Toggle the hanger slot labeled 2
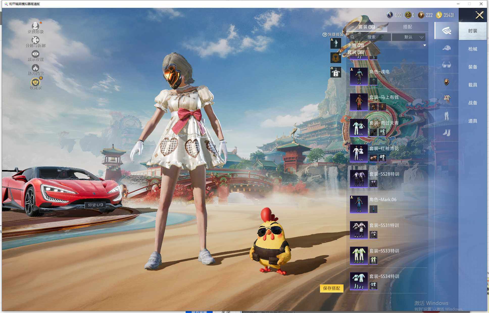Image resolution: width=489 pixels, height=313 pixels. point(335,72)
